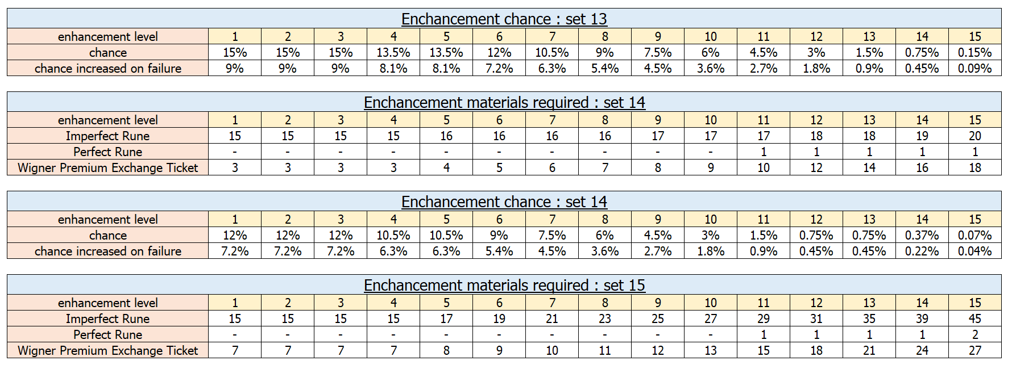The width and height of the screenshot is (1012, 369).
Task: Click the "Enchancement chance : set 13" title
Action: (x=504, y=19)
